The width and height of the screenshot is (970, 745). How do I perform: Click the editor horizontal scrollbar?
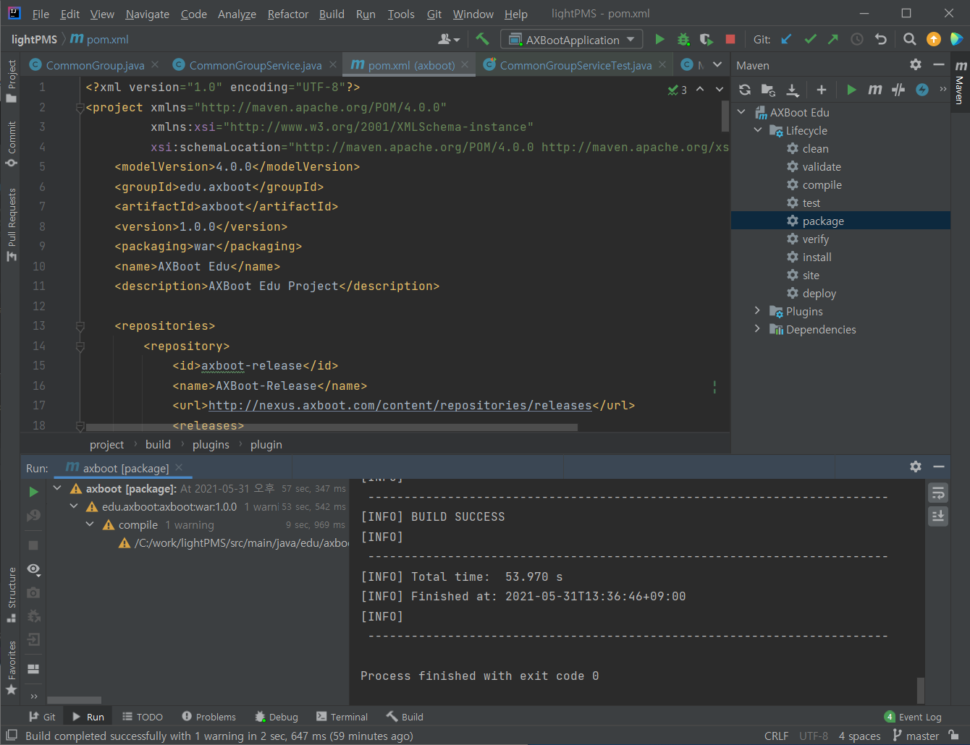pos(332,427)
